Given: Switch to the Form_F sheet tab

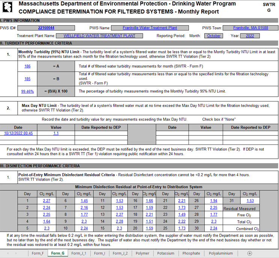Looking at the screenshot, I should (38, 253).
